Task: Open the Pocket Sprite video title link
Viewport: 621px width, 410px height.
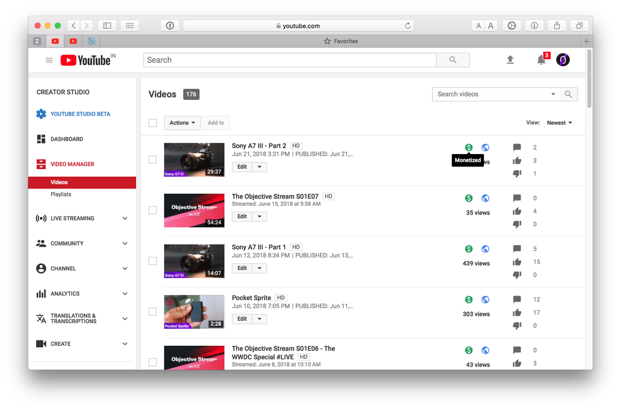Action: (x=252, y=298)
